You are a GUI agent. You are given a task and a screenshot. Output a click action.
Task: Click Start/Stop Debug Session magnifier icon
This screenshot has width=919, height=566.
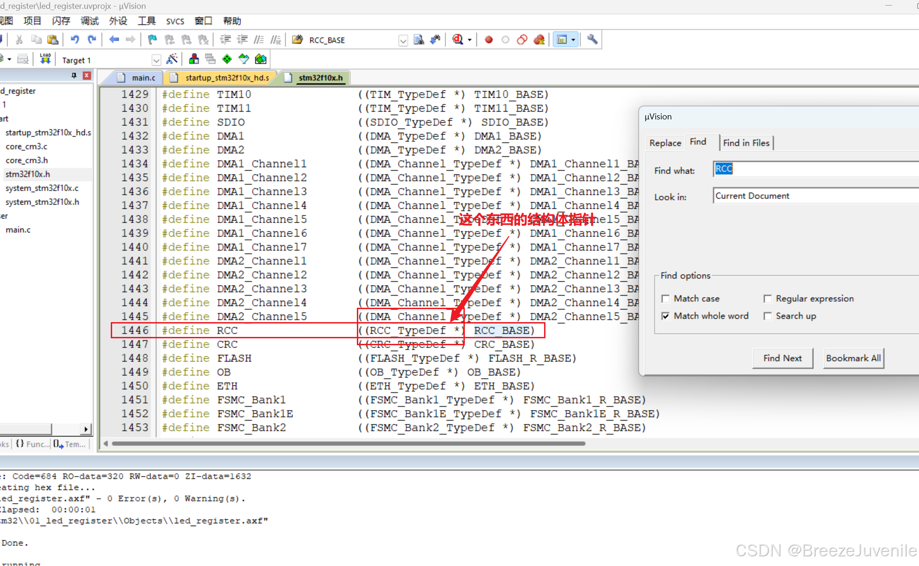458,40
